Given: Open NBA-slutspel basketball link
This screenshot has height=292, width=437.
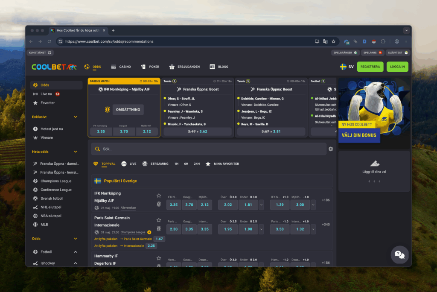Looking at the screenshot, I should point(47,216).
